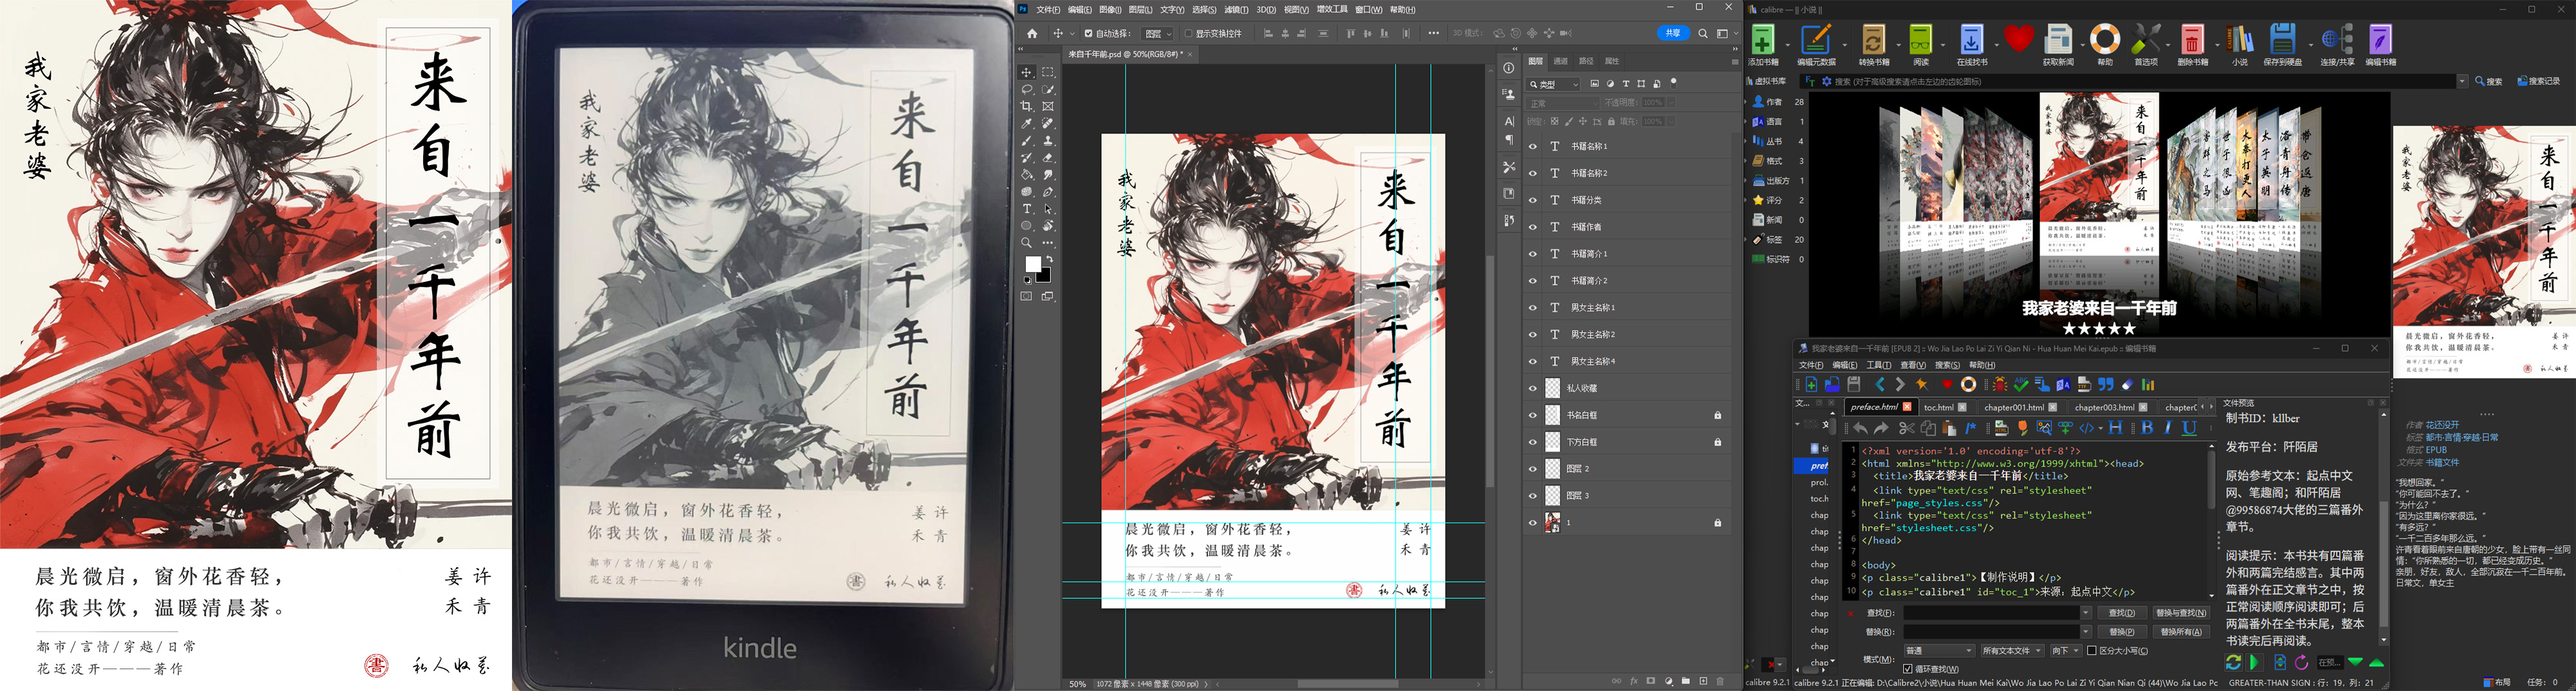Screen dimensions: 2576x691
Task: Expand the 作者 category in tag browser
Action: [1750, 102]
